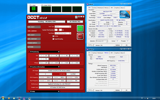Click the purple Z icon of the lower CPU-Z window
This screenshot has height=100, width=160.
[87, 50]
